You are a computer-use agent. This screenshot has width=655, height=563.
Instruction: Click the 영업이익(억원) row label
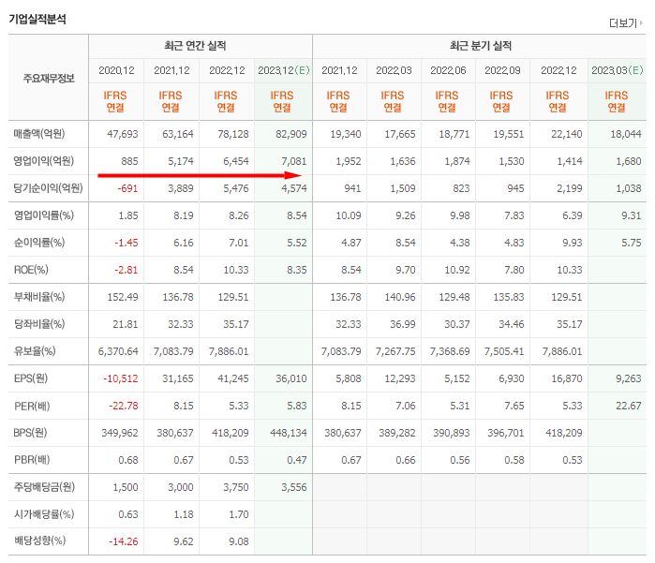tap(43, 161)
